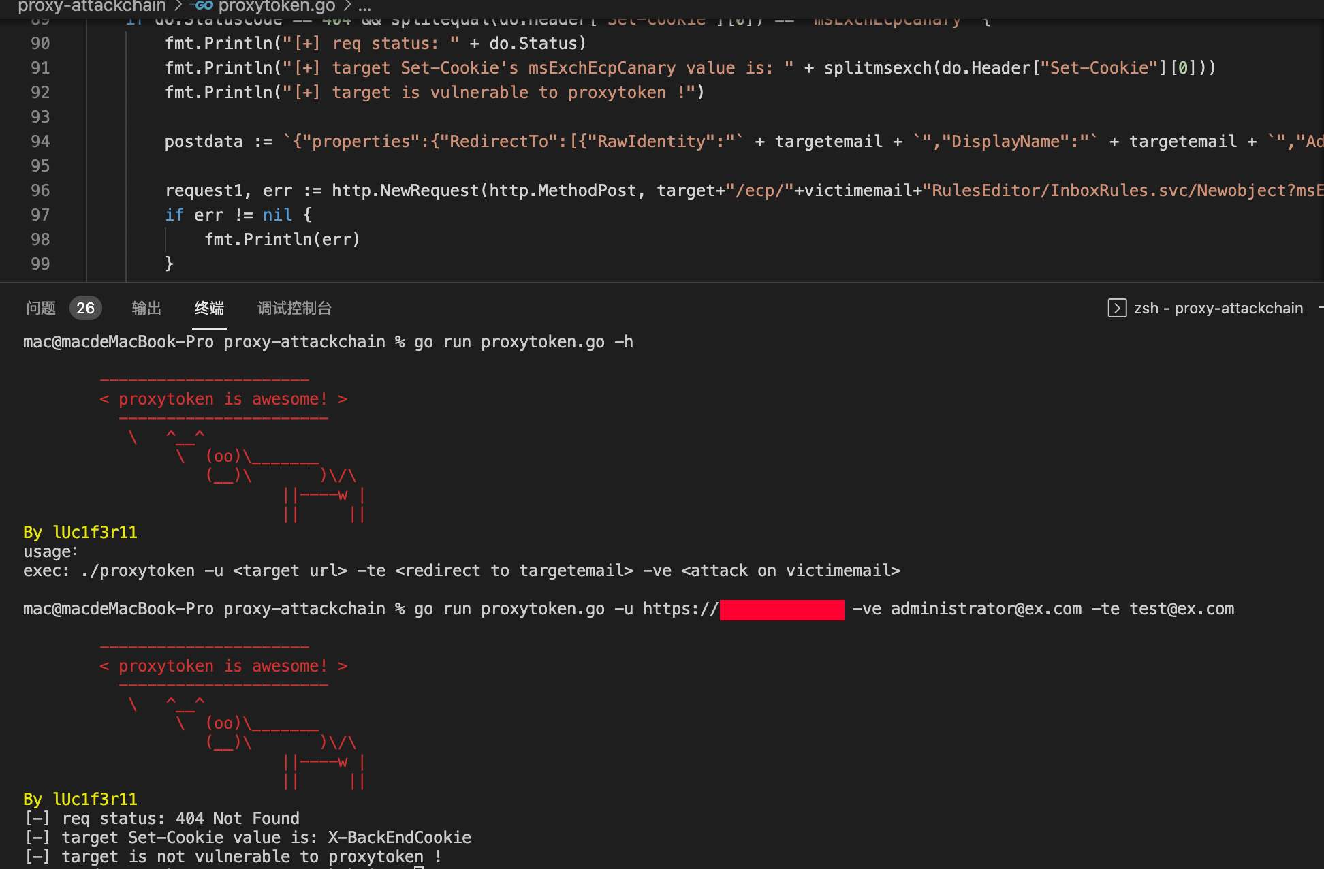
Task: Click line number 97 in gutter
Action: 40,215
